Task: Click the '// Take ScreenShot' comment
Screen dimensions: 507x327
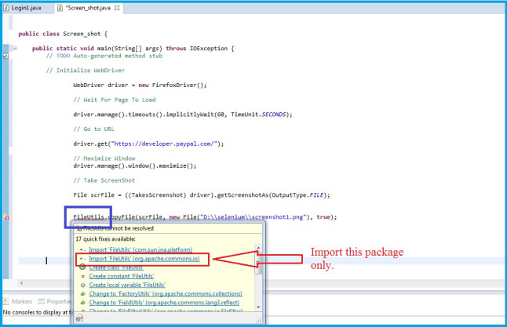Action: [104, 180]
